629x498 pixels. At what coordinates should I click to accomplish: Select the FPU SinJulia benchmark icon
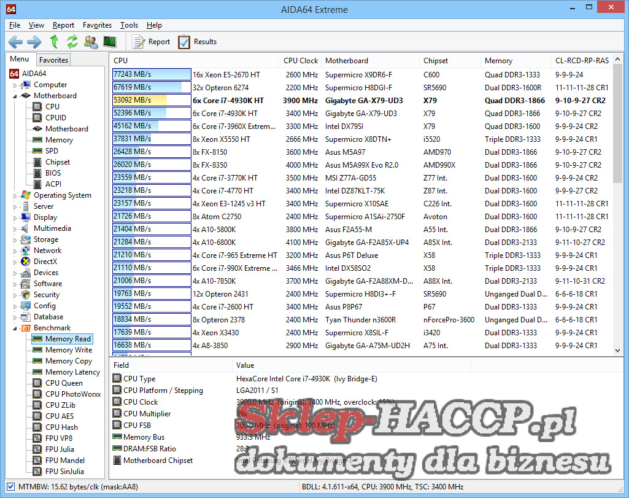click(37, 472)
